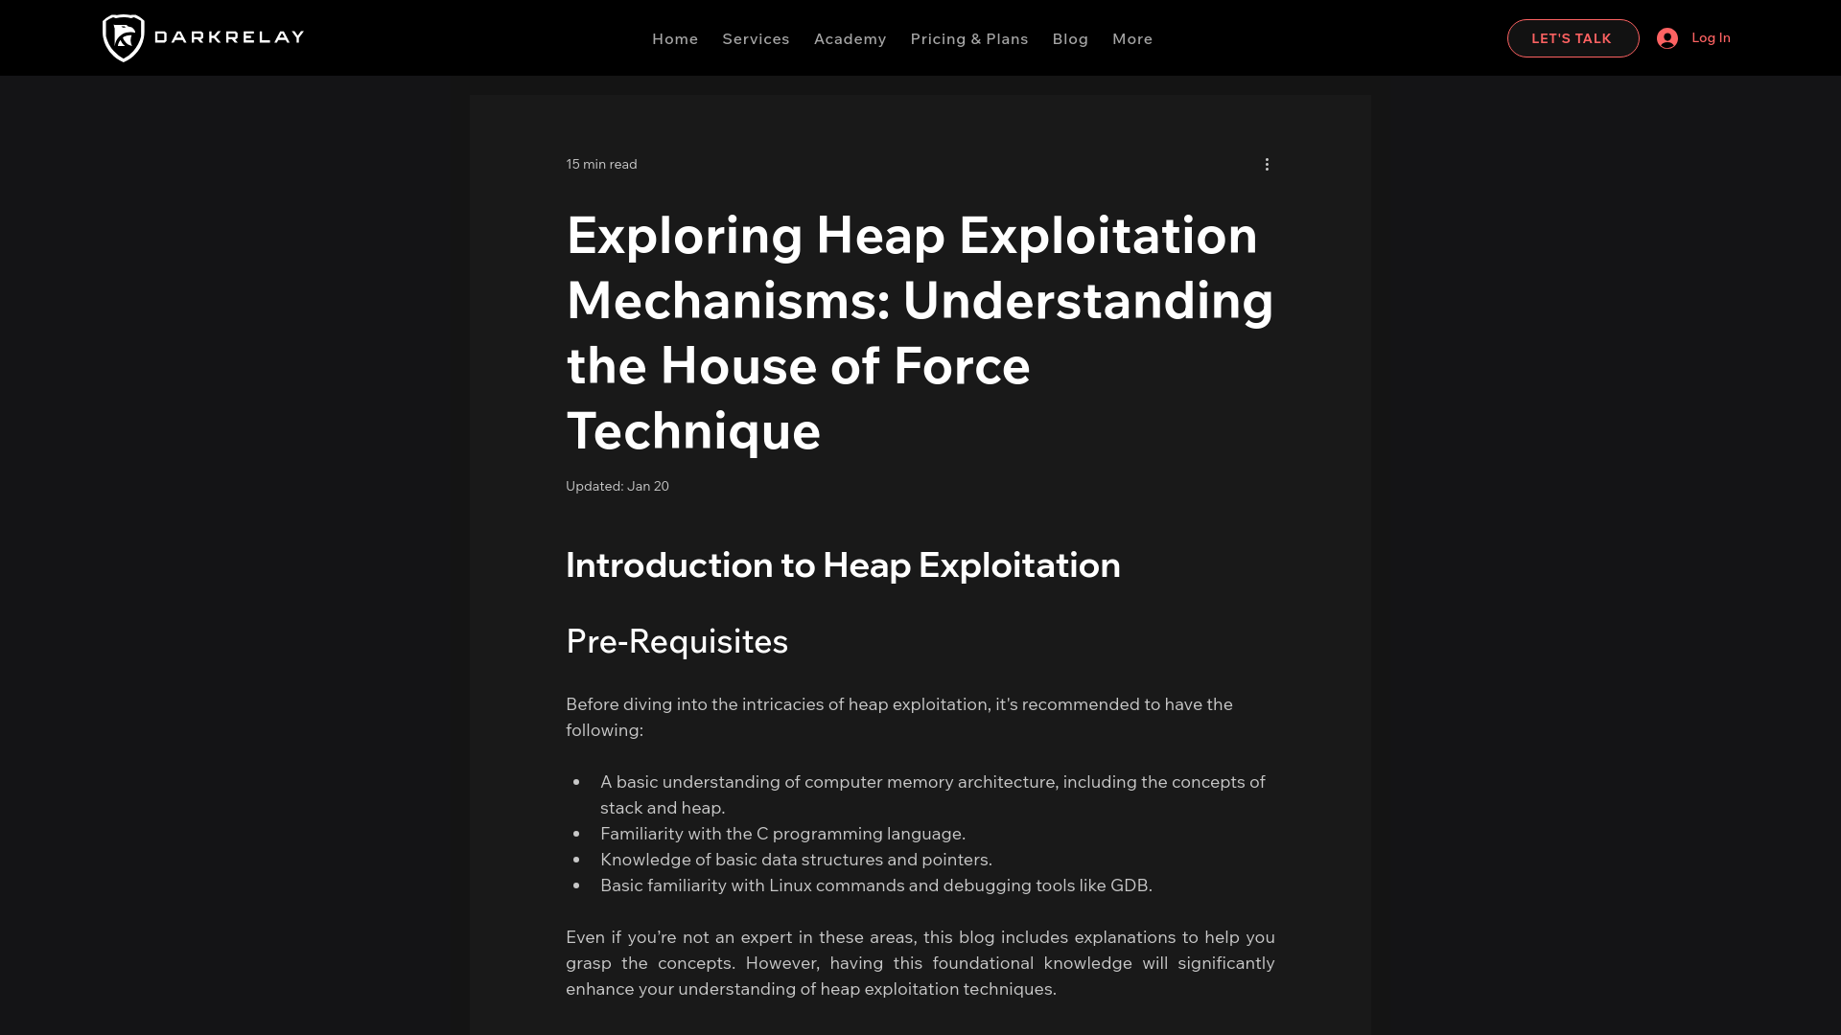Screen dimensions: 1841x1035
Task: Click the 15 min read text label
Action: click(x=602, y=163)
